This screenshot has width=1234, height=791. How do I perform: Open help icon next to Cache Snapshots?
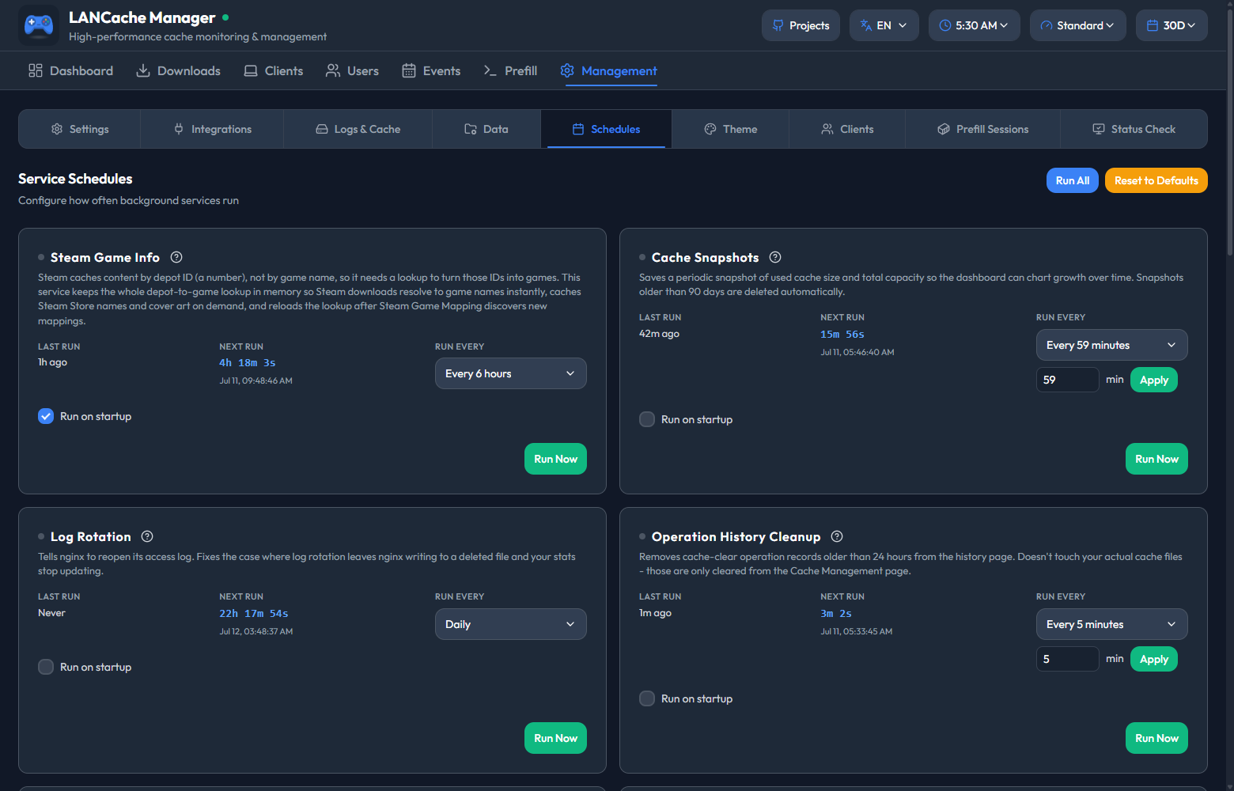775,257
